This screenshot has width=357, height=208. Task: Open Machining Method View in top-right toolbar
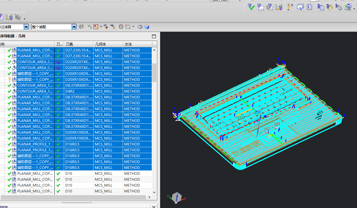click(279, 7)
